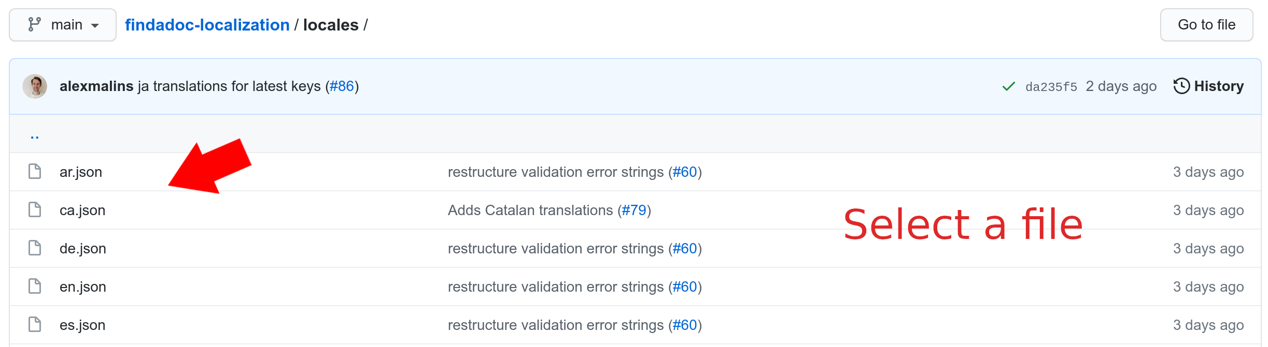Image resolution: width=1268 pixels, height=347 pixels.
Task: Open the ar.json file
Action: pos(81,172)
